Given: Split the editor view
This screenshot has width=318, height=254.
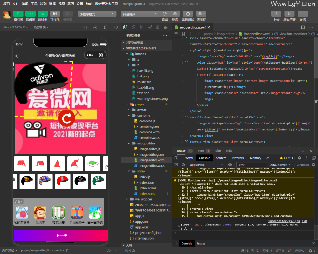Looking at the screenshot, I should (303, 27).
